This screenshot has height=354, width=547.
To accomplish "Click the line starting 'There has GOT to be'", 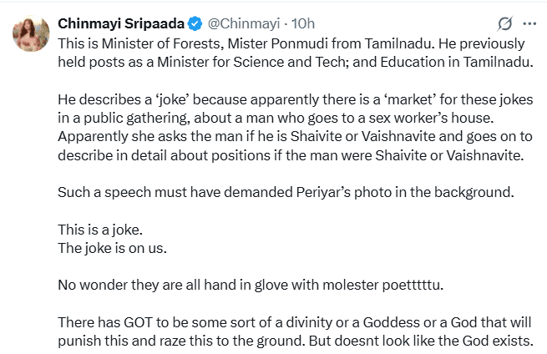I will (x=295, y=322).
